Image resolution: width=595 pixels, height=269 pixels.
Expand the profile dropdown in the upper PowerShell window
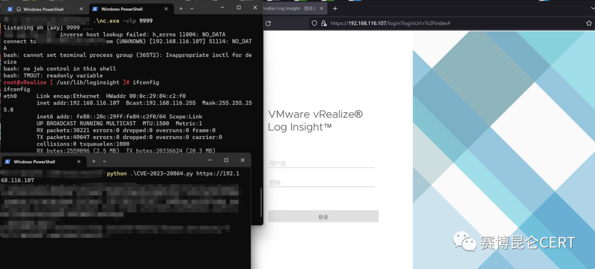(192, 8)
